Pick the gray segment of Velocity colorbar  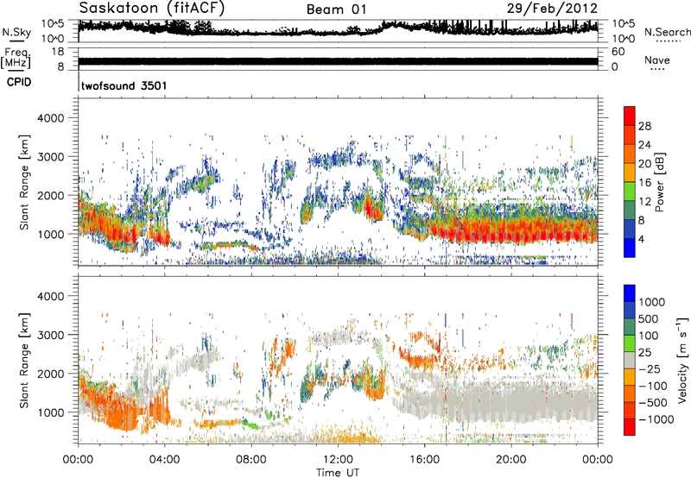click(630, 360)
